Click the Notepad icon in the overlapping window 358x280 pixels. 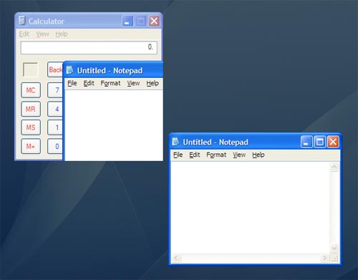point(69,70)
